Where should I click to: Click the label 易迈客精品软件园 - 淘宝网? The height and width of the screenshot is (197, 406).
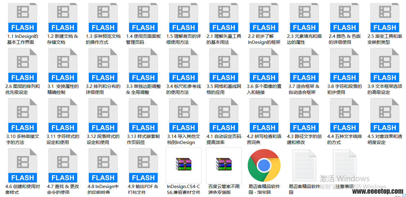point(264,189)
